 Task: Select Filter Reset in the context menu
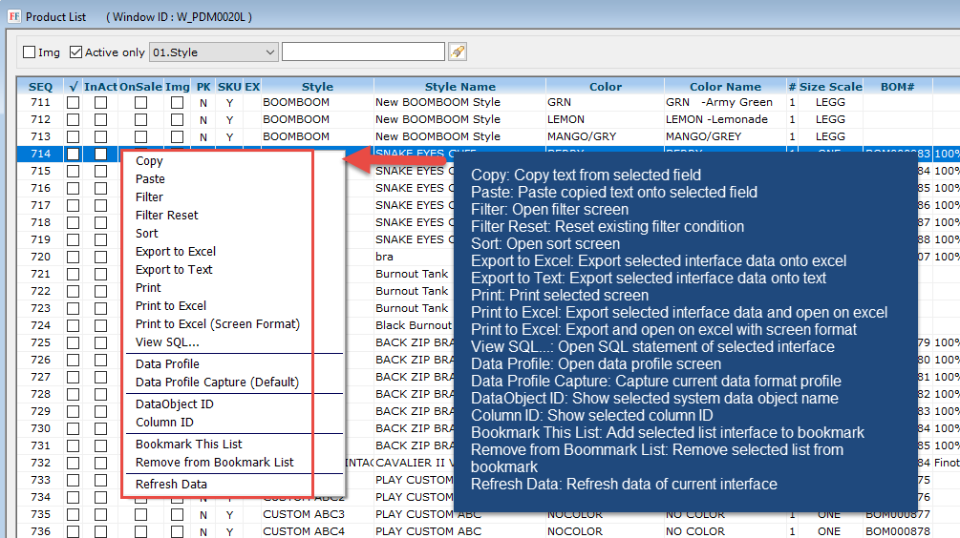click(x=167, y=216)
